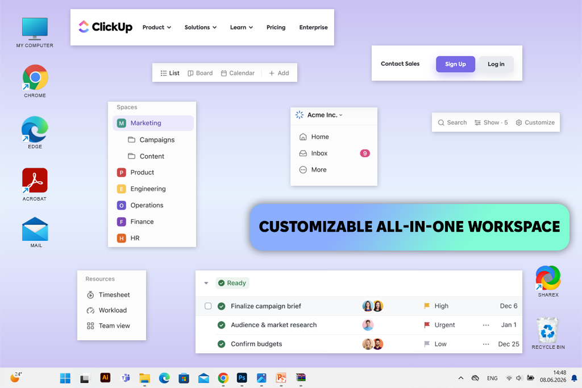Screen dimensions: 582x388
Task: Click the red Urgent priority flag
Action: (x=427, y=325)
